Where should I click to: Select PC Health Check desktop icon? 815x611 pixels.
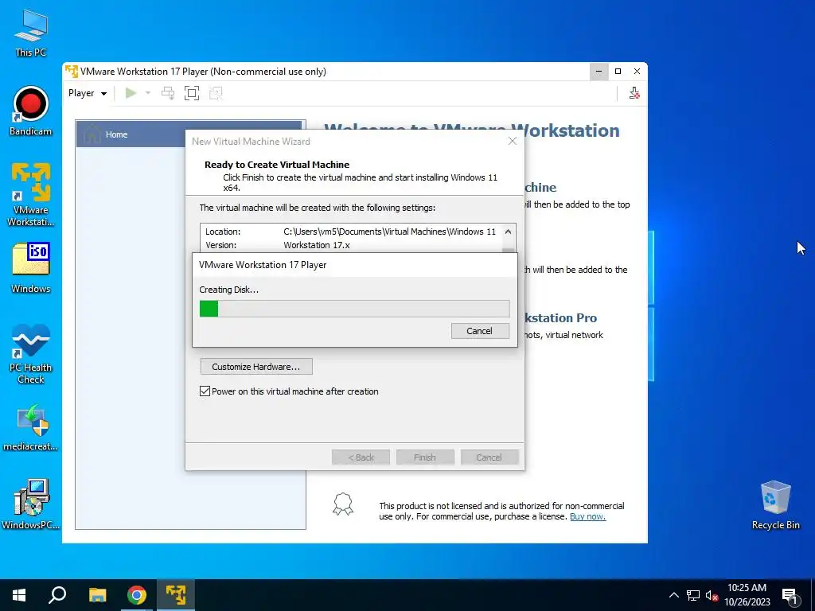click(x=31, y=354)
